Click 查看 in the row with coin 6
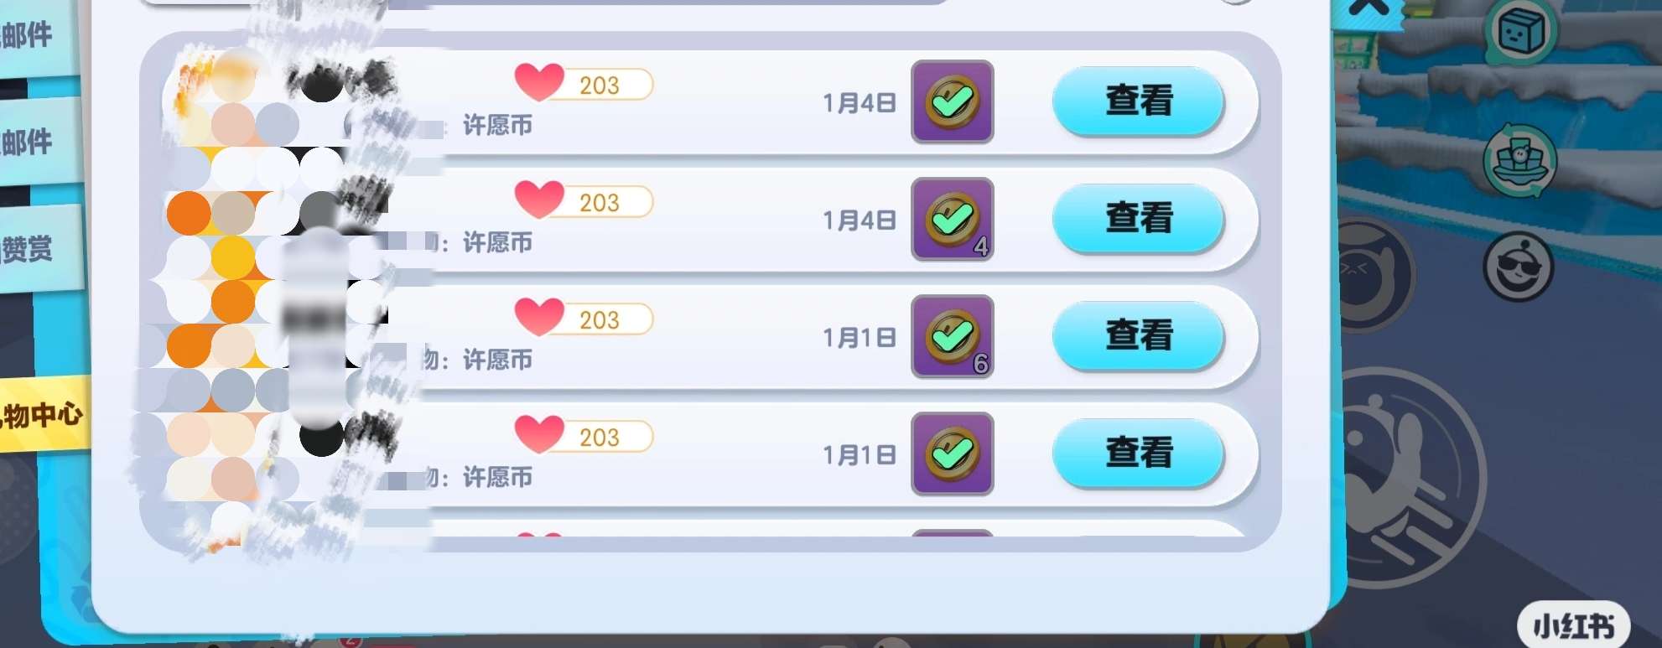This screenshot has height=648, width=1662. coord(1138,336)
